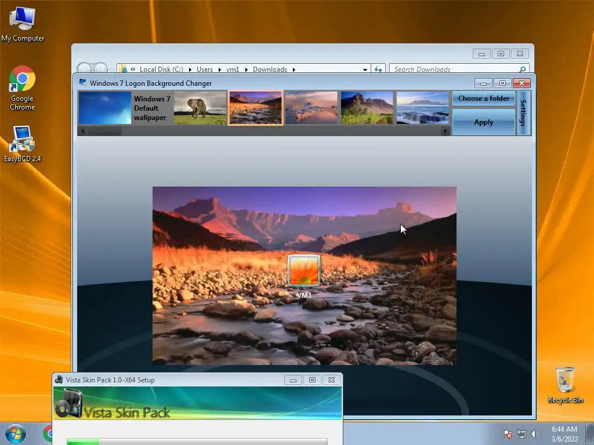
Task: Open the Explorer address bar history dropdown
Action: coord(365,70)
